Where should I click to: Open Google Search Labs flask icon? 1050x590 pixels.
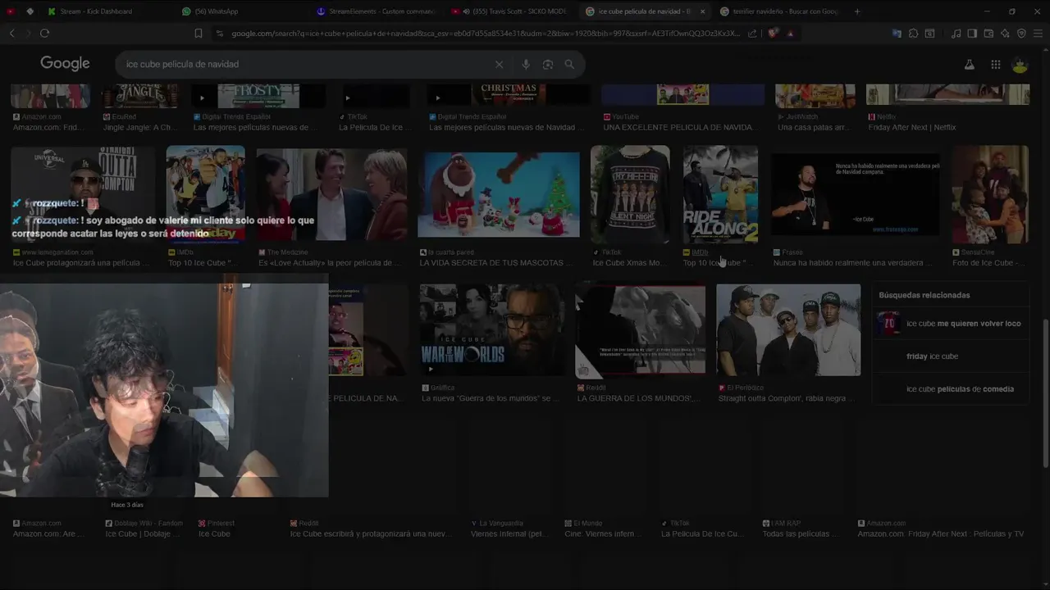(x=970, y=65)
